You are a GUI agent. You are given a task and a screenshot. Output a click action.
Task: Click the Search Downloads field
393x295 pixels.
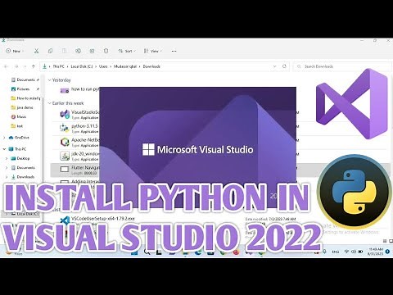[341, 66]
